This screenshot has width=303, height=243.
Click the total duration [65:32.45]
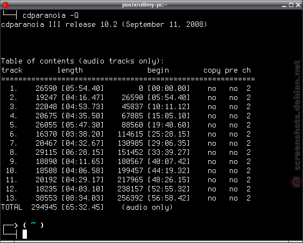pos(83,207)
